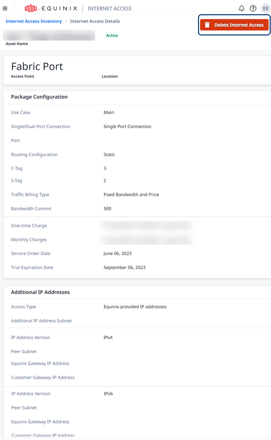
Task: Click the One-time Charge label
Action: [x=29, y=226]
